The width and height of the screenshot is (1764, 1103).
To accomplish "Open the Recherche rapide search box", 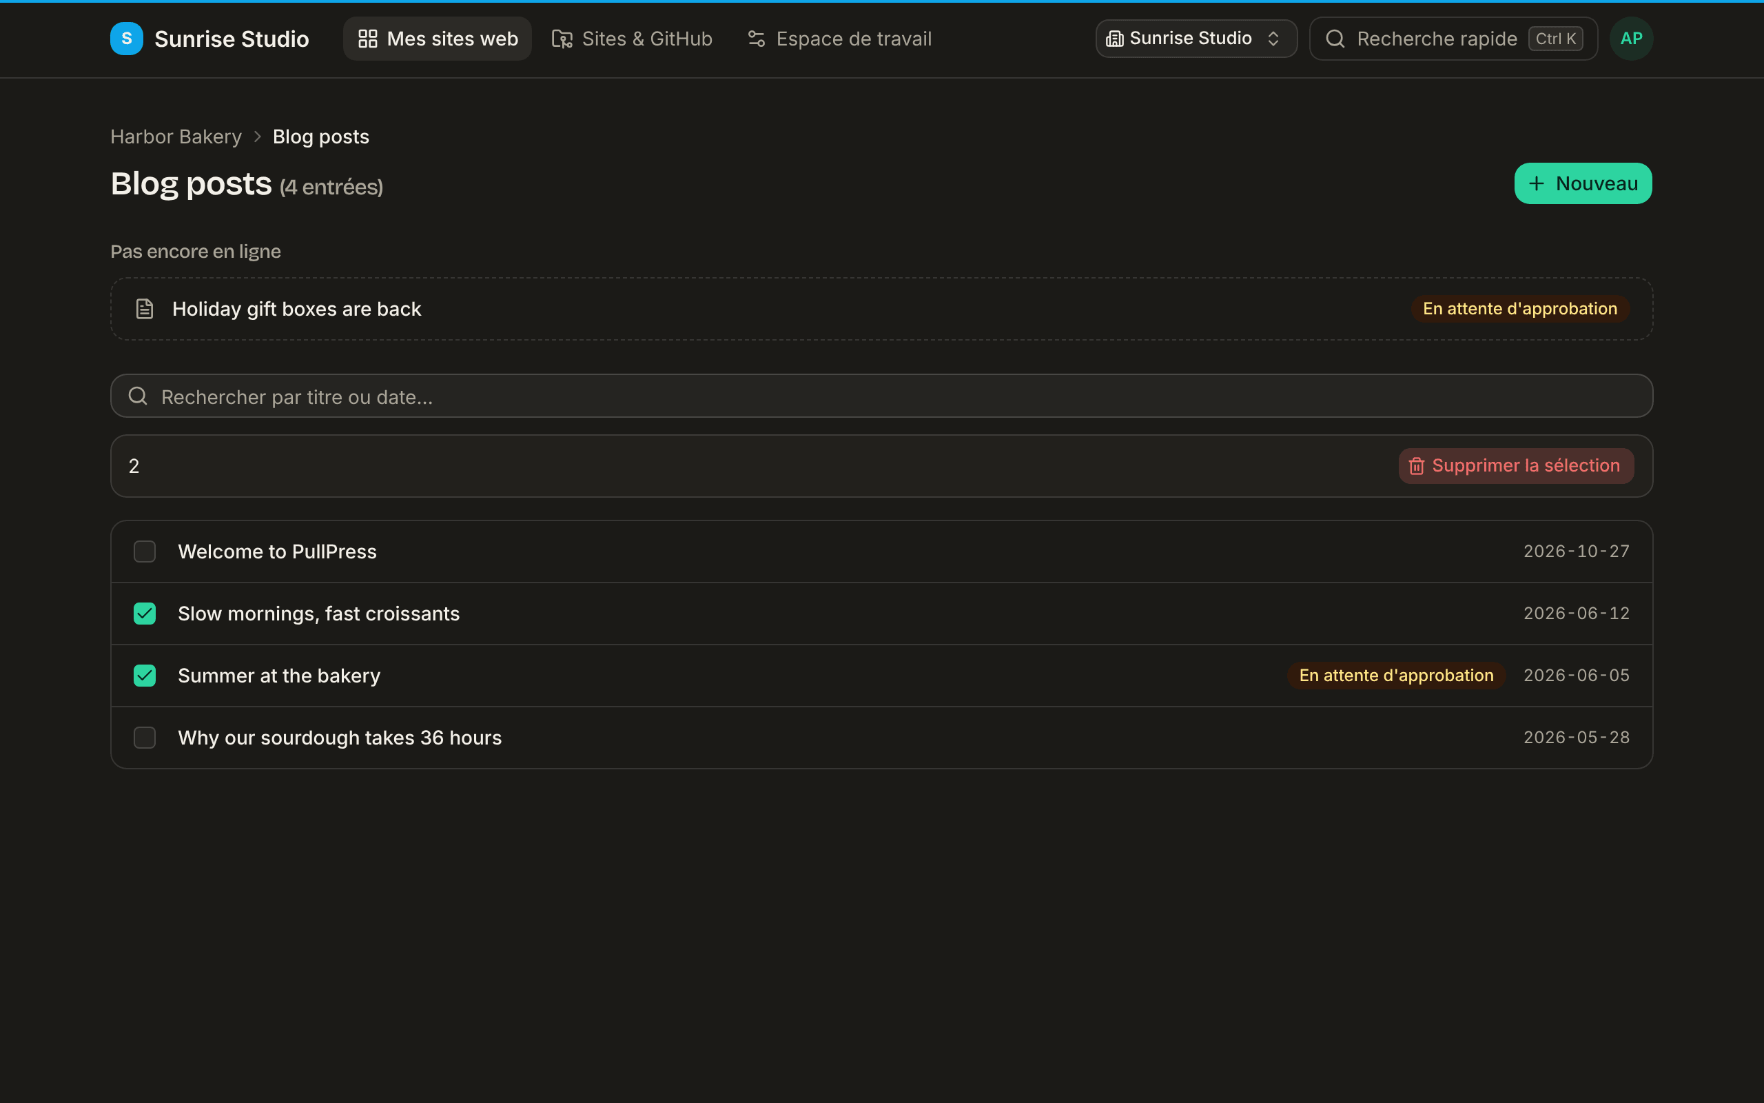I will tap(1453, 39).
